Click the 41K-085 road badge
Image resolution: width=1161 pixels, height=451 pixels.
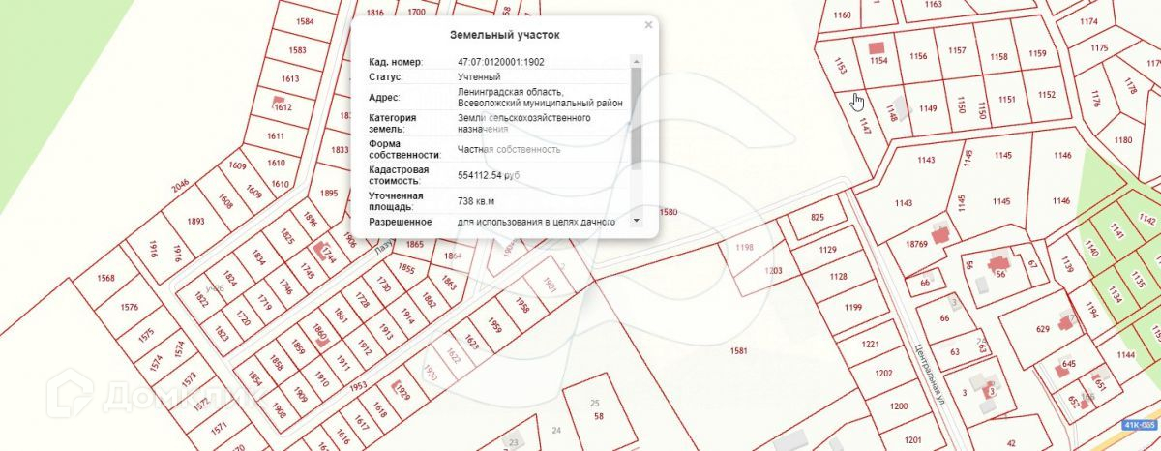[1141, 426]
